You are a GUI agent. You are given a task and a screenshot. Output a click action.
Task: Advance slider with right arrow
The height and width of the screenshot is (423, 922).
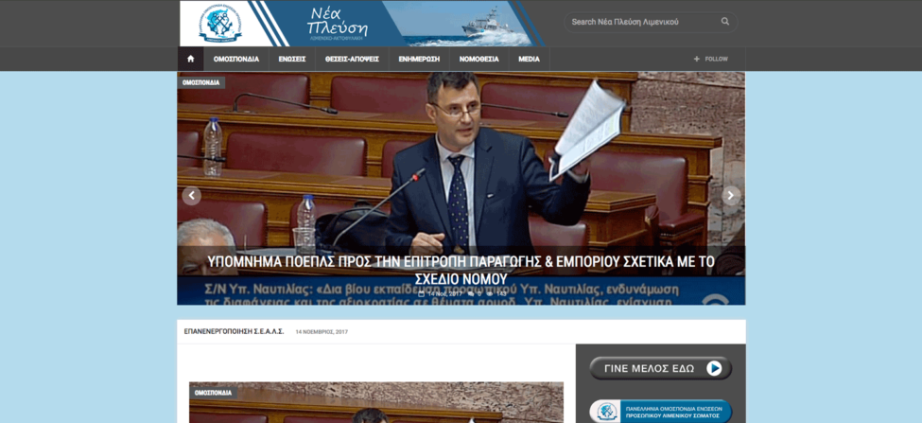[731, 196]
